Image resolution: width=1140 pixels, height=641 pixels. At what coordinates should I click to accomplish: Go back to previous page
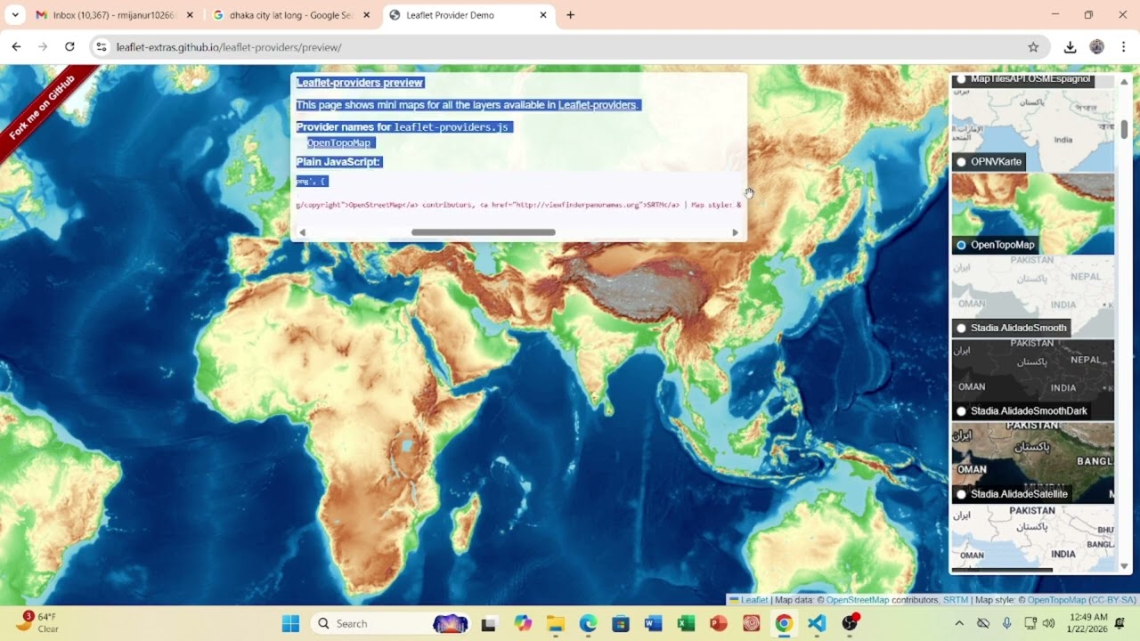click(16, 47)
